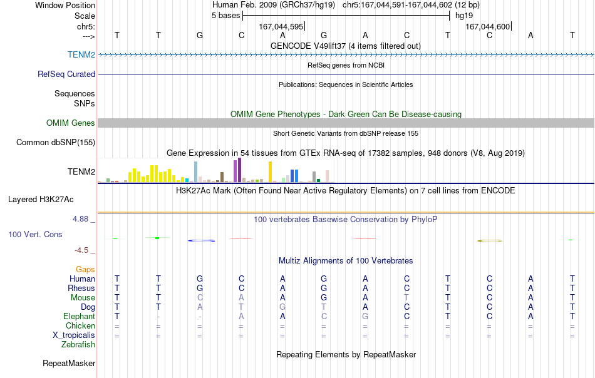Screen dimensions: 595x378
Task: Click the Elephant species alignment label
Action: click(79, 316)
